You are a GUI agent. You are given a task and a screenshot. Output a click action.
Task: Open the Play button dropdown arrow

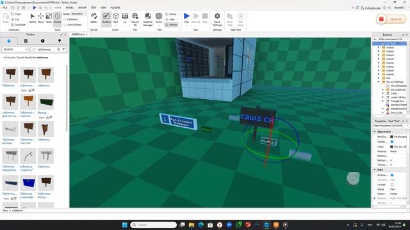[186, 25]
